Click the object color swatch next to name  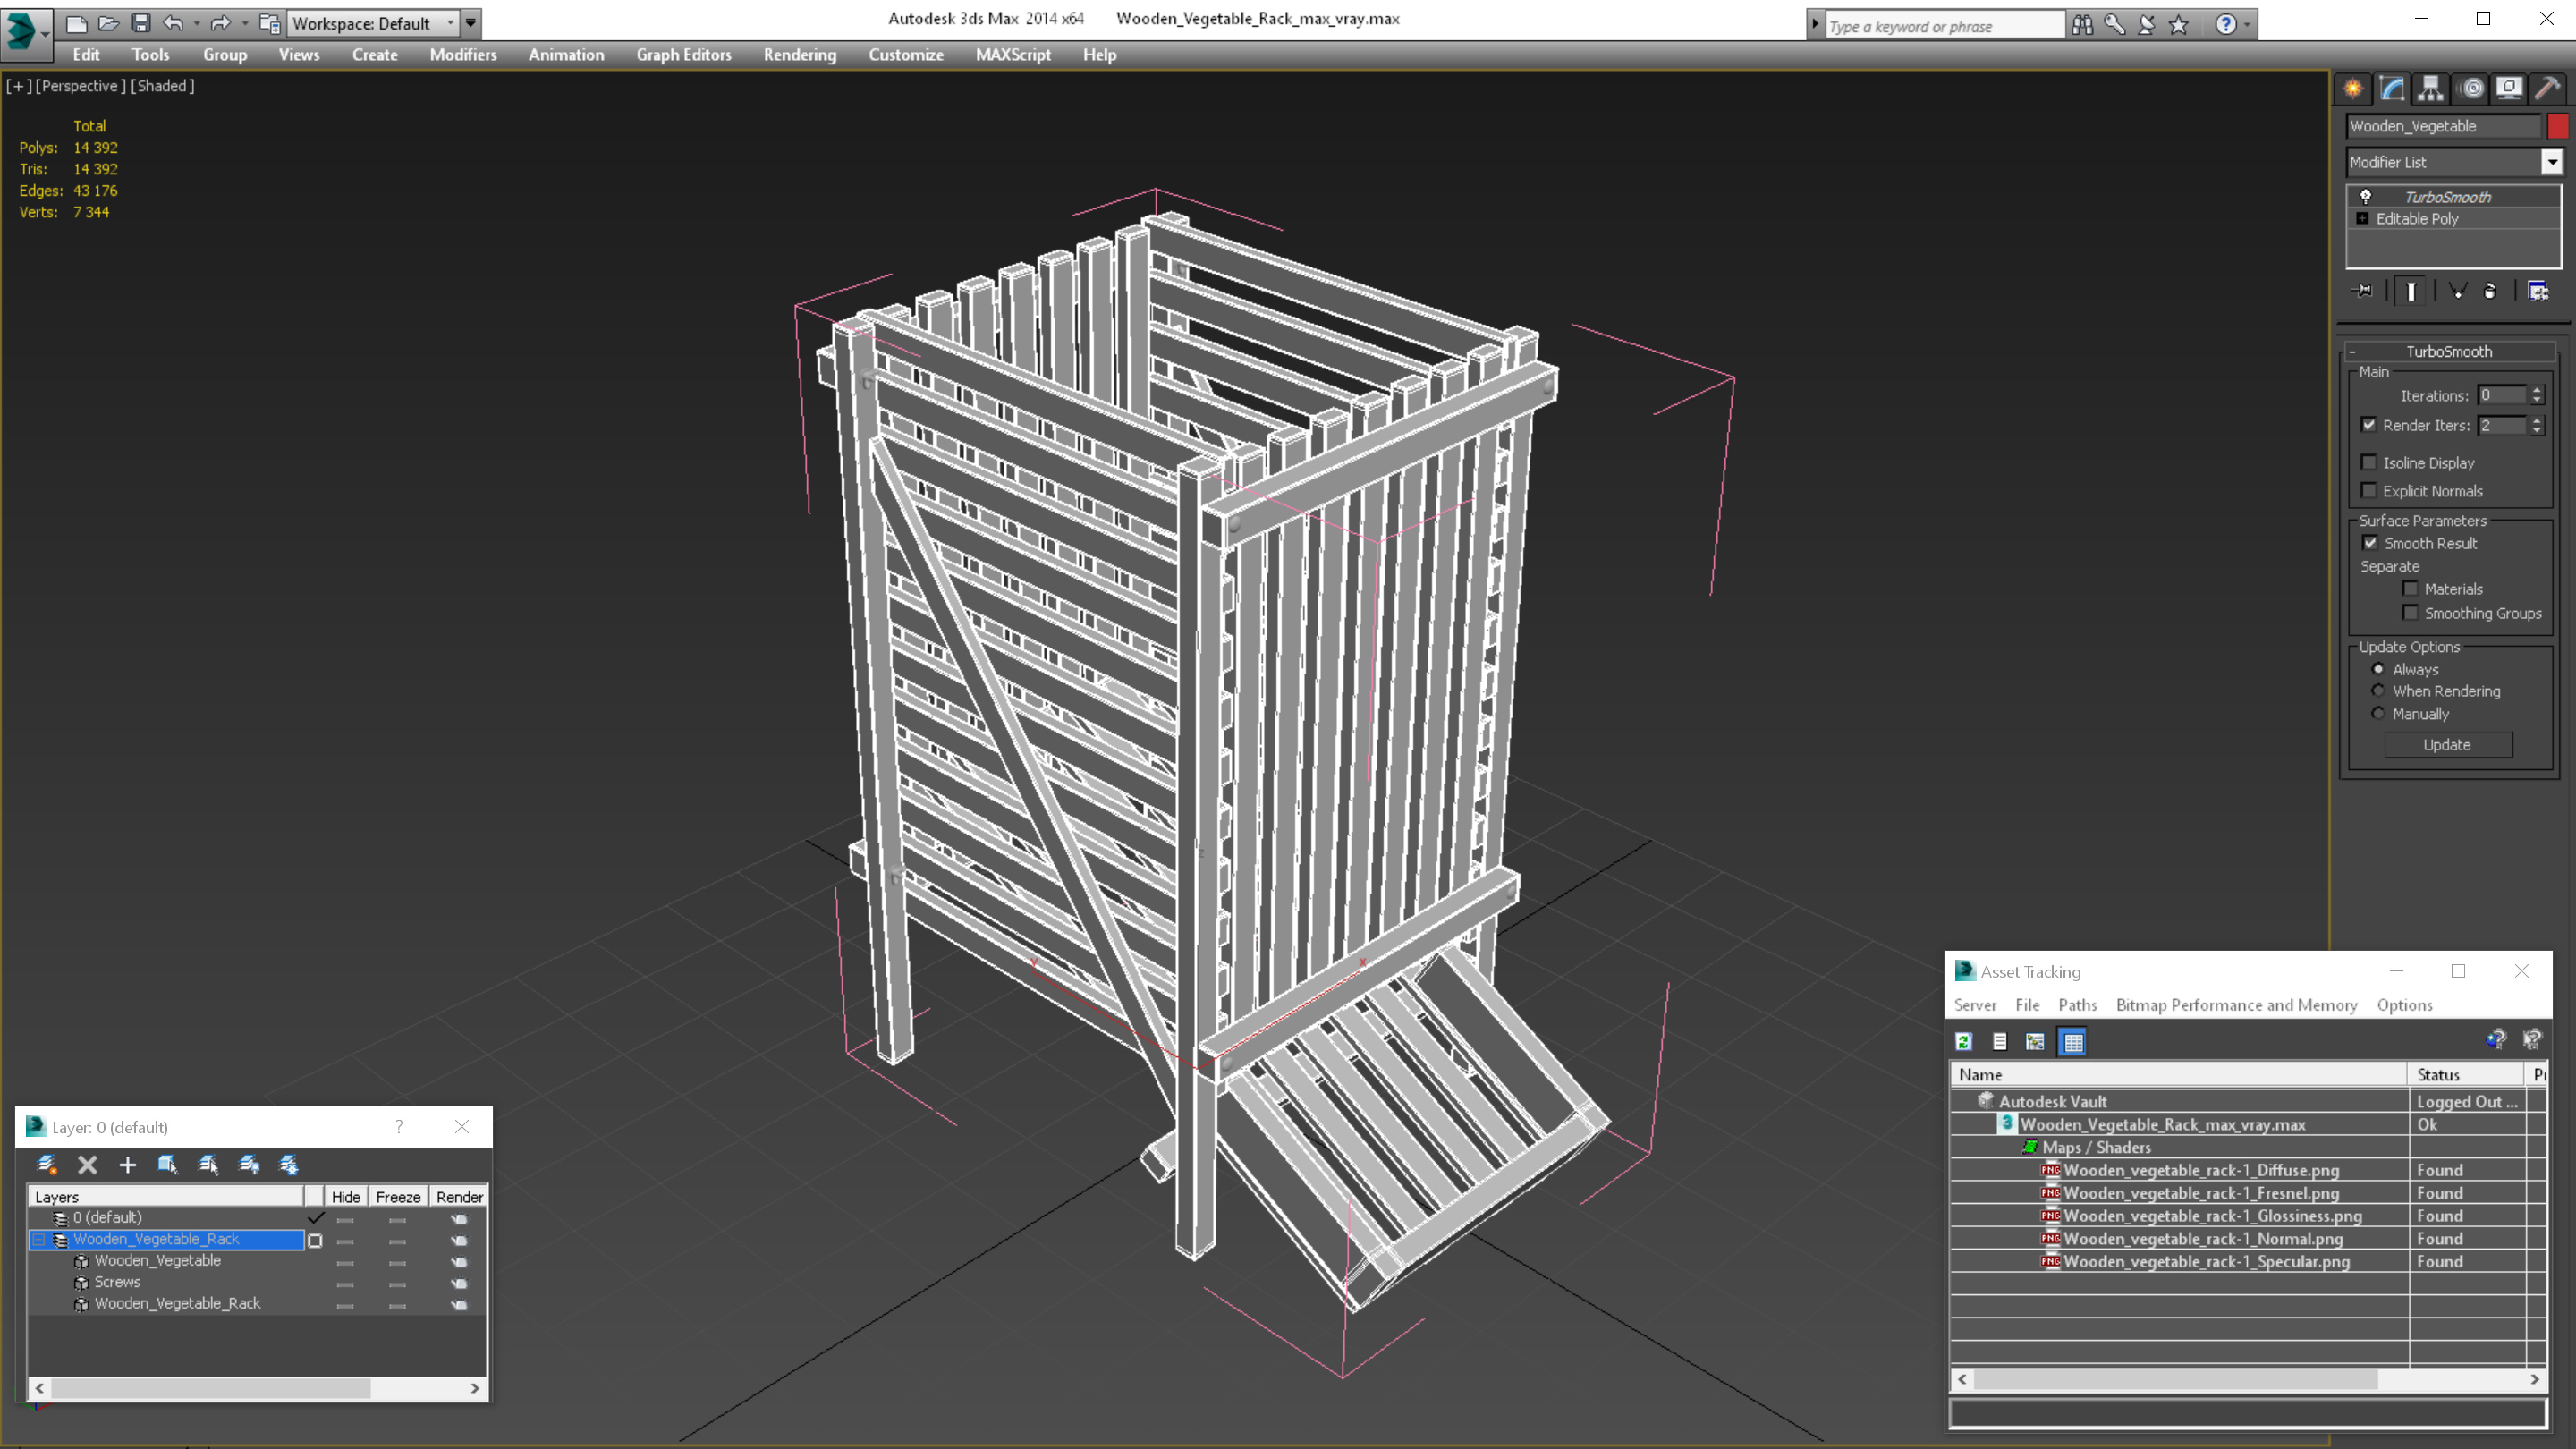(2558, 126)
